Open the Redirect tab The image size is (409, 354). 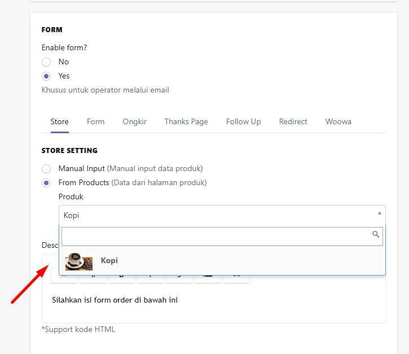point(293,121)
